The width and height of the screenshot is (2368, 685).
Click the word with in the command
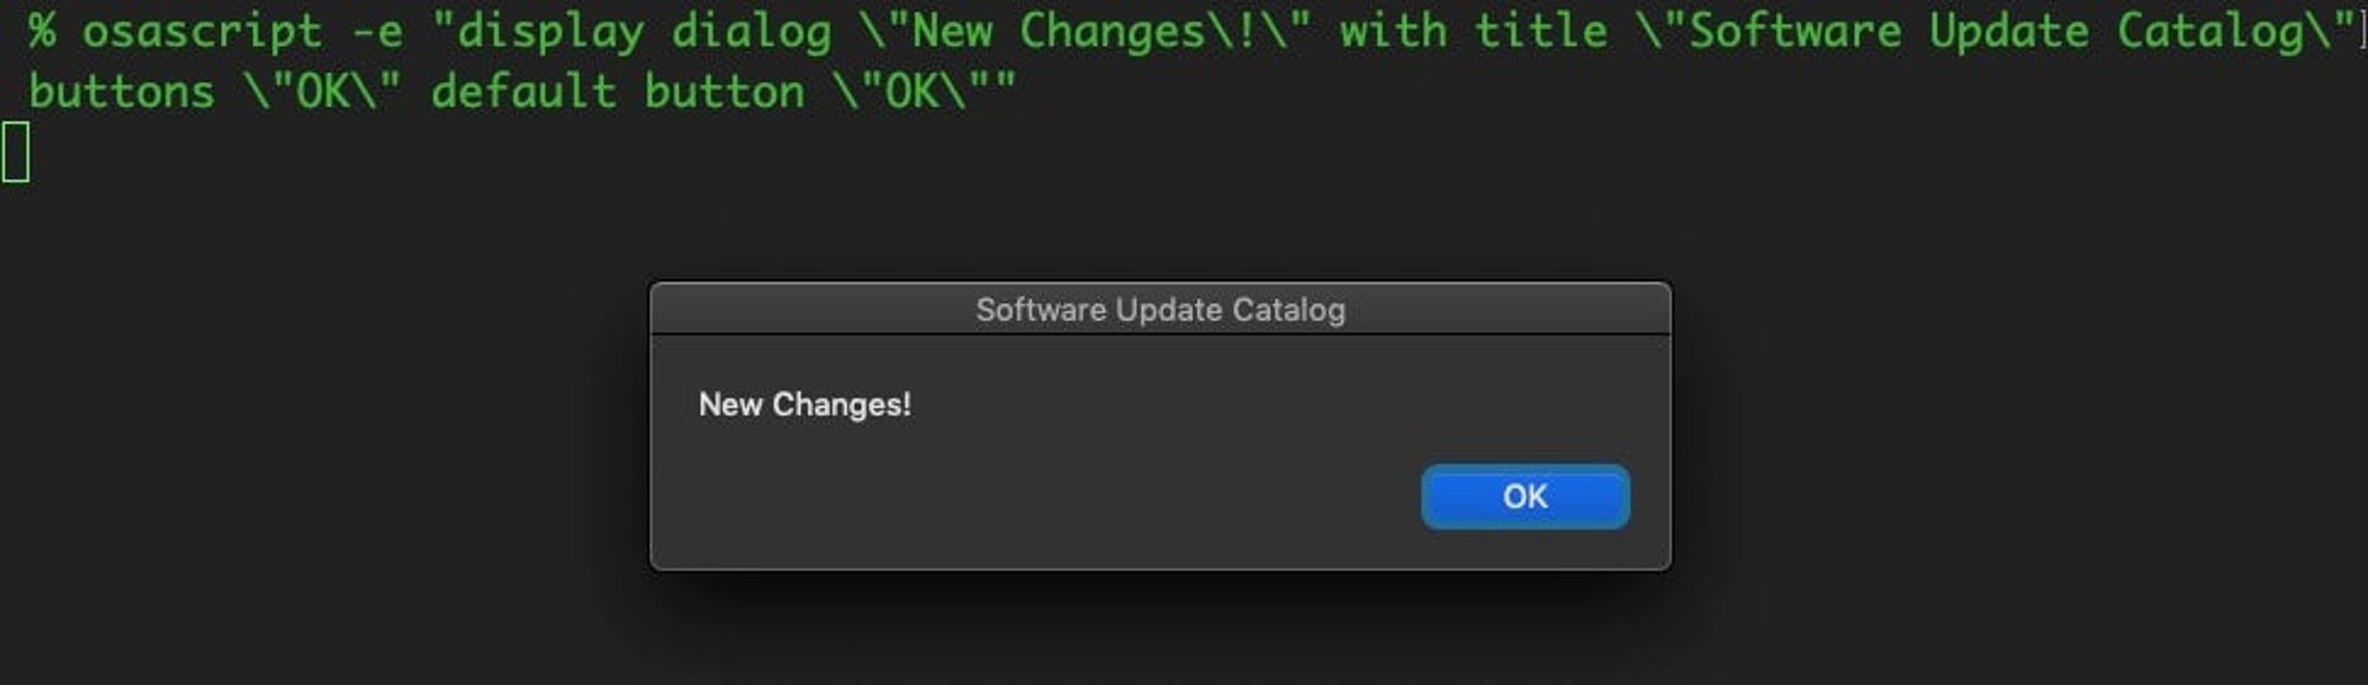coord(1394,31)
